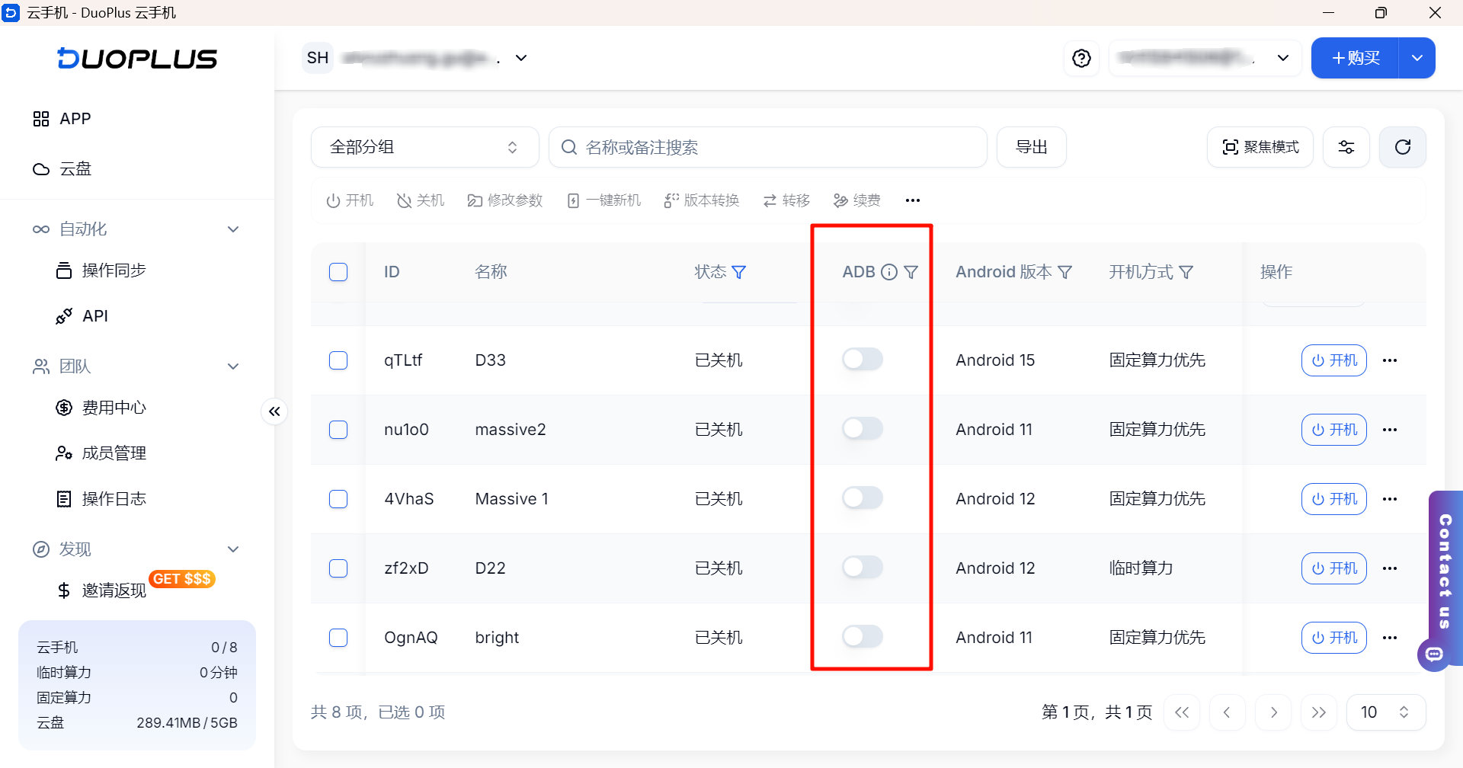Focus the 名称或备注搜索 search field

click(768, 147)
